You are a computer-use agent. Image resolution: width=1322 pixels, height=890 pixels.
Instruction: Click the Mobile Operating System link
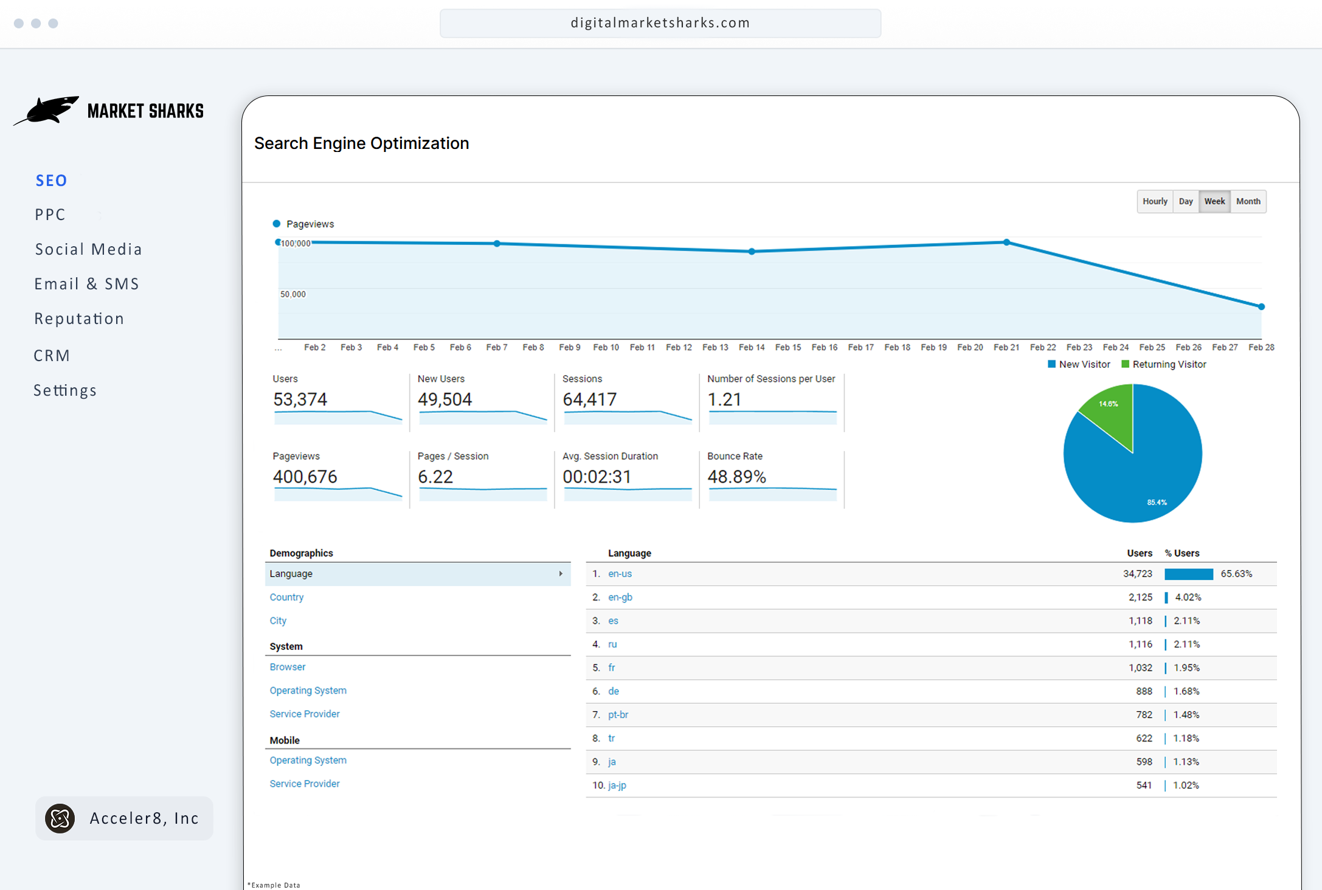(308, 760)
